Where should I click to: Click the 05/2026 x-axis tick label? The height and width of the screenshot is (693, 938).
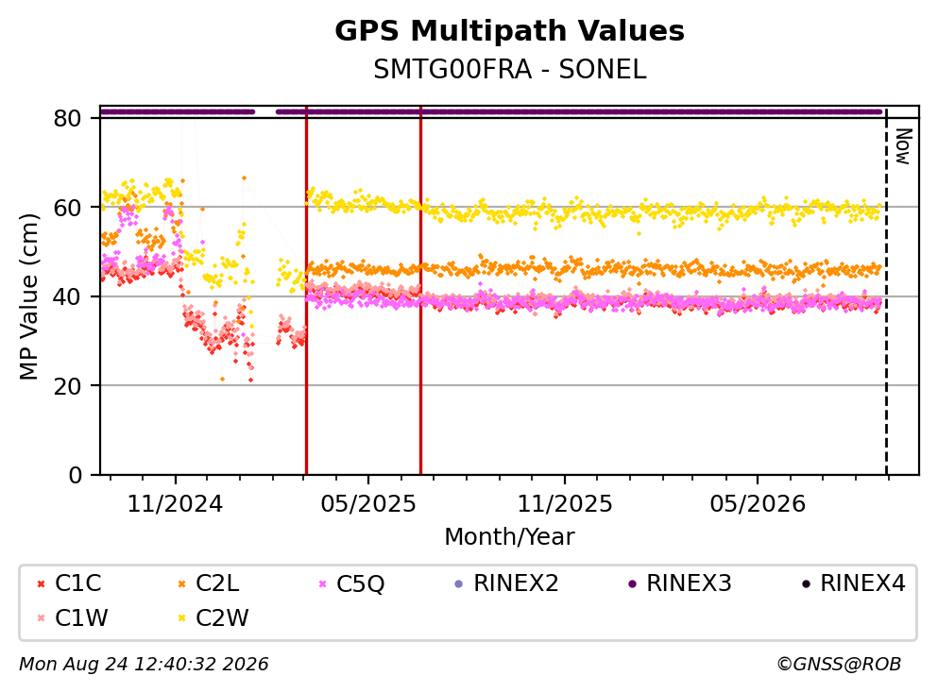click(758, 504)
